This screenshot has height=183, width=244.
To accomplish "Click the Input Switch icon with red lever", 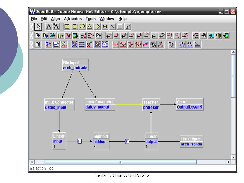I will coord(91,36).
